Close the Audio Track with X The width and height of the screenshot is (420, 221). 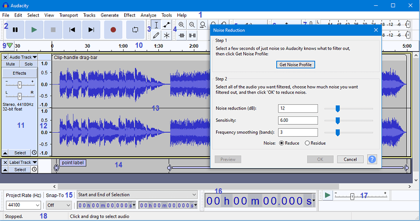[5, 57]
